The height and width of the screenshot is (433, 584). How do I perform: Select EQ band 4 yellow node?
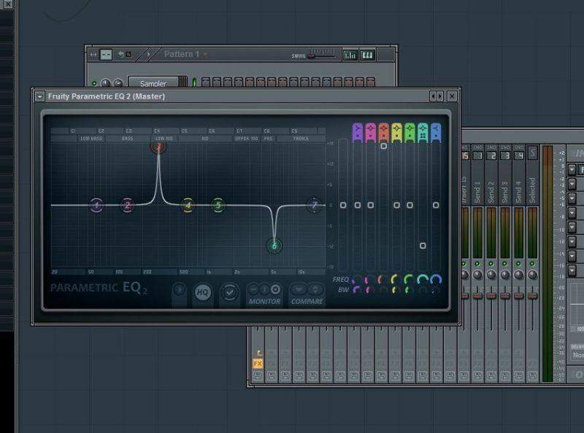(188, 205)
